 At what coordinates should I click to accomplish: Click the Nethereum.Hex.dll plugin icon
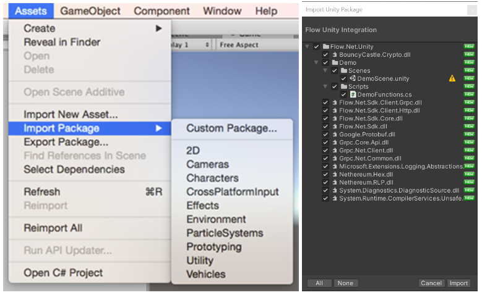click(335, 174)
